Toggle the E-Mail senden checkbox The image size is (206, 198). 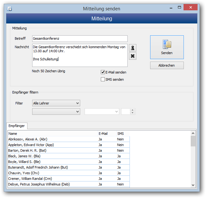click(103, 72)
